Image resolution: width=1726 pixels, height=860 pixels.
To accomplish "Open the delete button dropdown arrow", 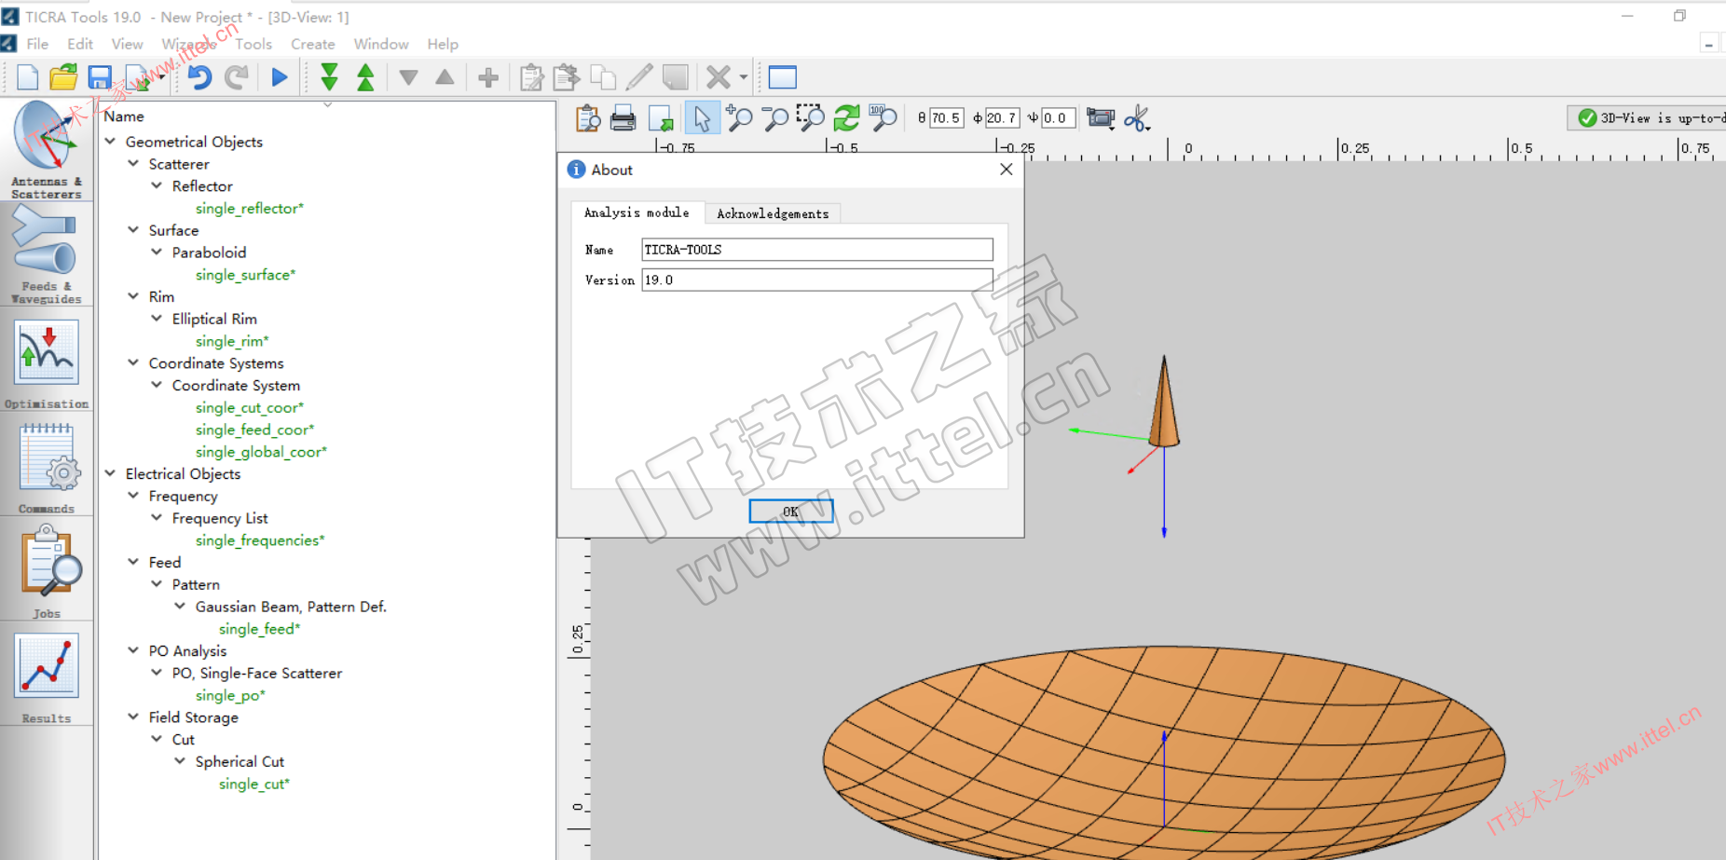I will coord(744,77).
